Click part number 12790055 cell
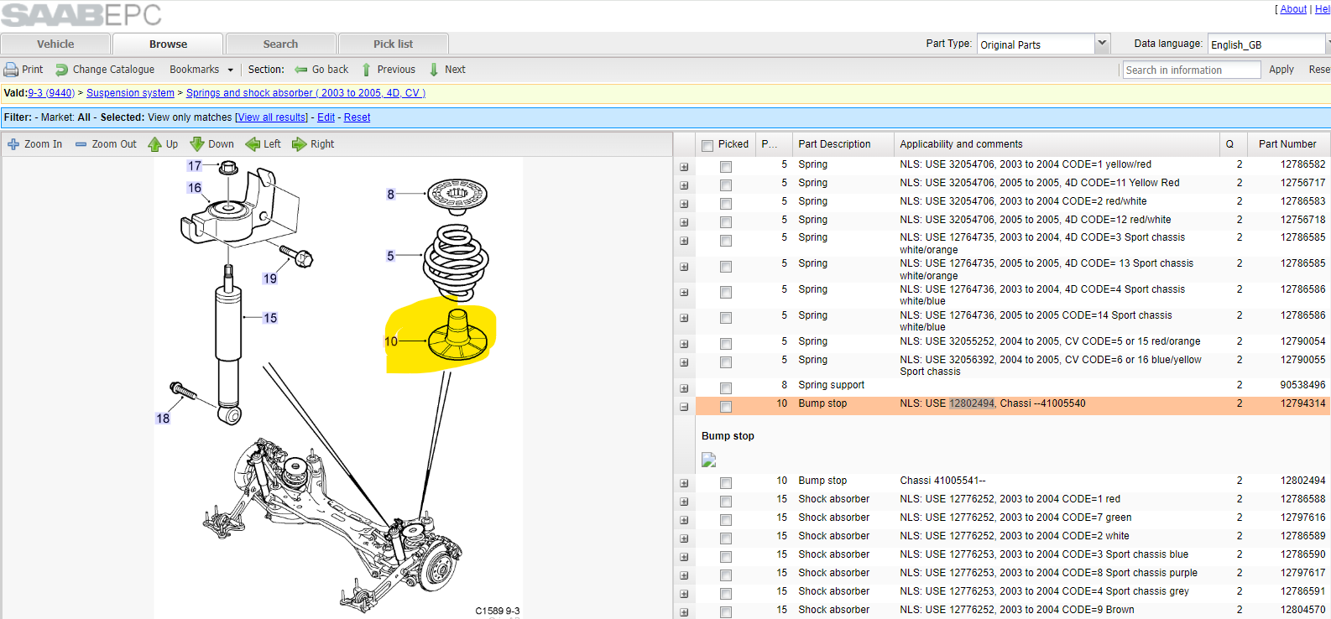Screen dimensions: 1331x619 pyautogui.click(x=1302, y=360)
